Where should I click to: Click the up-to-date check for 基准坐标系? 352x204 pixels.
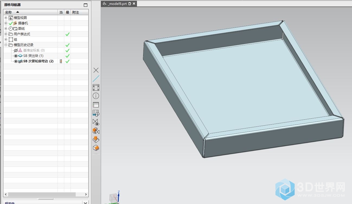pyautogui.click(x=68, y=50)
